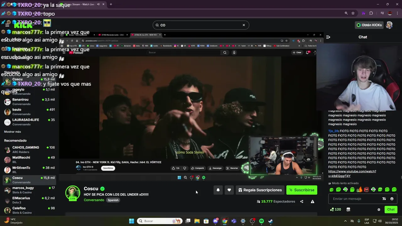402x226 pixels.
Task: Open a new browser tab
Action: pos(111,4)
